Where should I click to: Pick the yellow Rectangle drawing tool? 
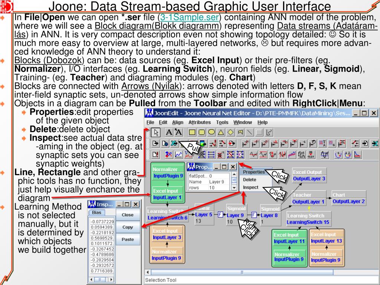coord(192,132)
